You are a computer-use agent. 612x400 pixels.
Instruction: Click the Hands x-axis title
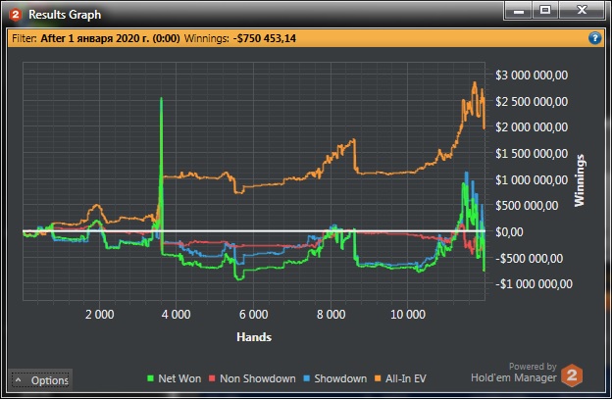coord(254,337)
